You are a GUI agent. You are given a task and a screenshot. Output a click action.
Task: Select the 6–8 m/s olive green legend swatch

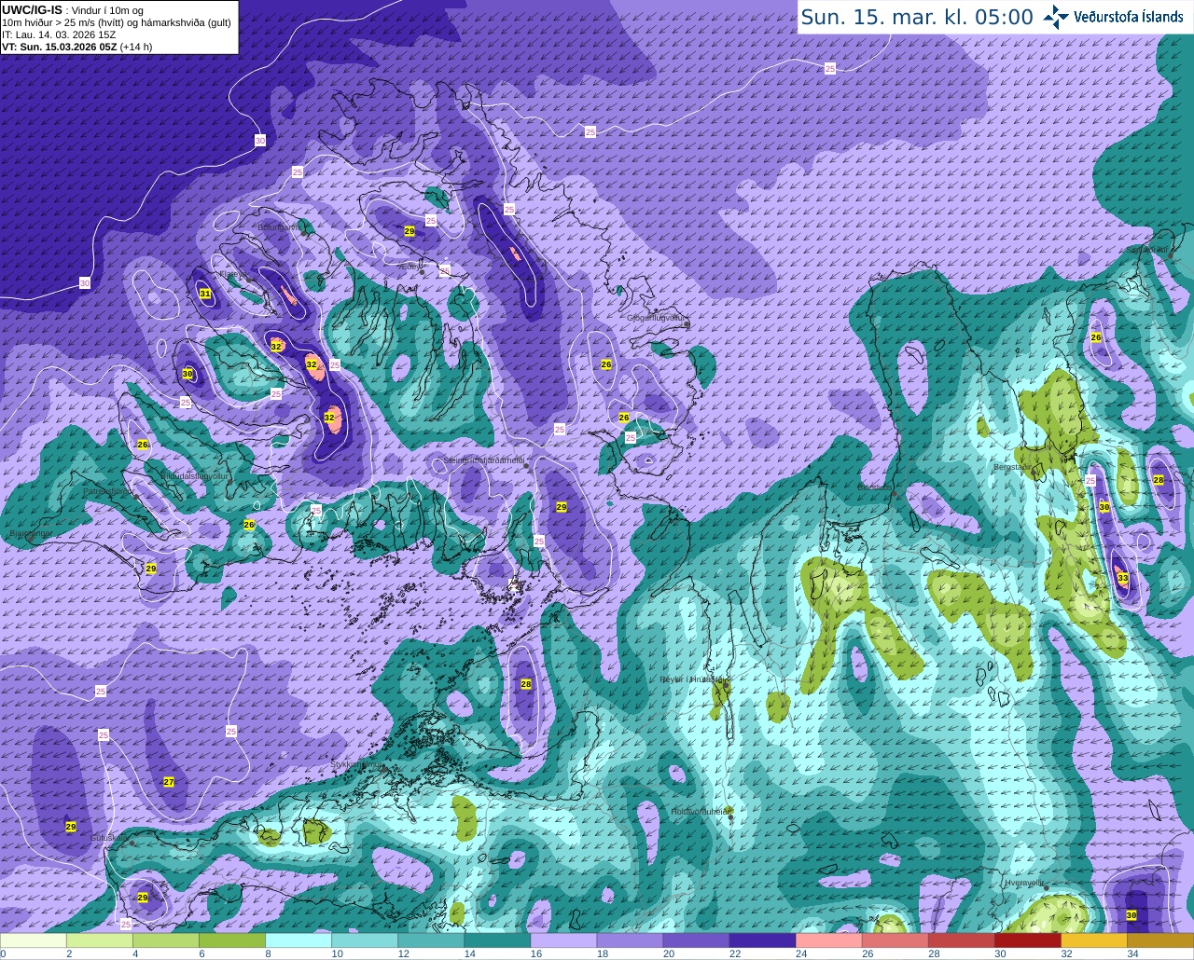coord(233,940)
